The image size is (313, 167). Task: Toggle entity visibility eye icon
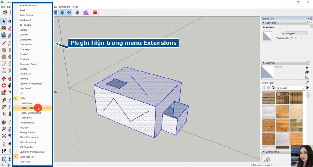(287, 38)
